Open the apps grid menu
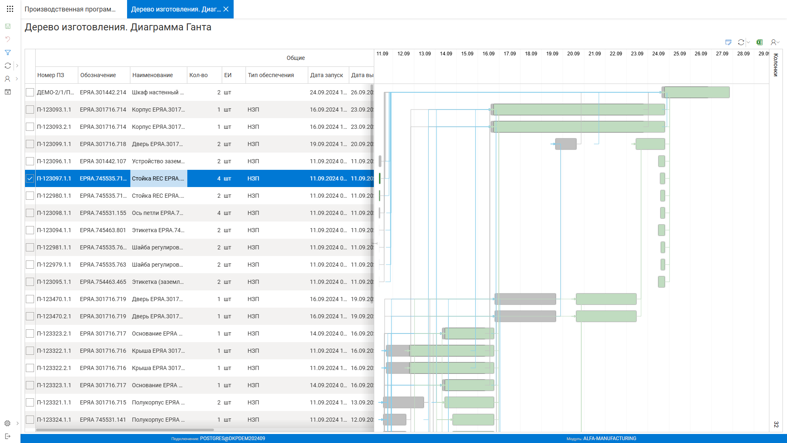 [x=10, y=9]
